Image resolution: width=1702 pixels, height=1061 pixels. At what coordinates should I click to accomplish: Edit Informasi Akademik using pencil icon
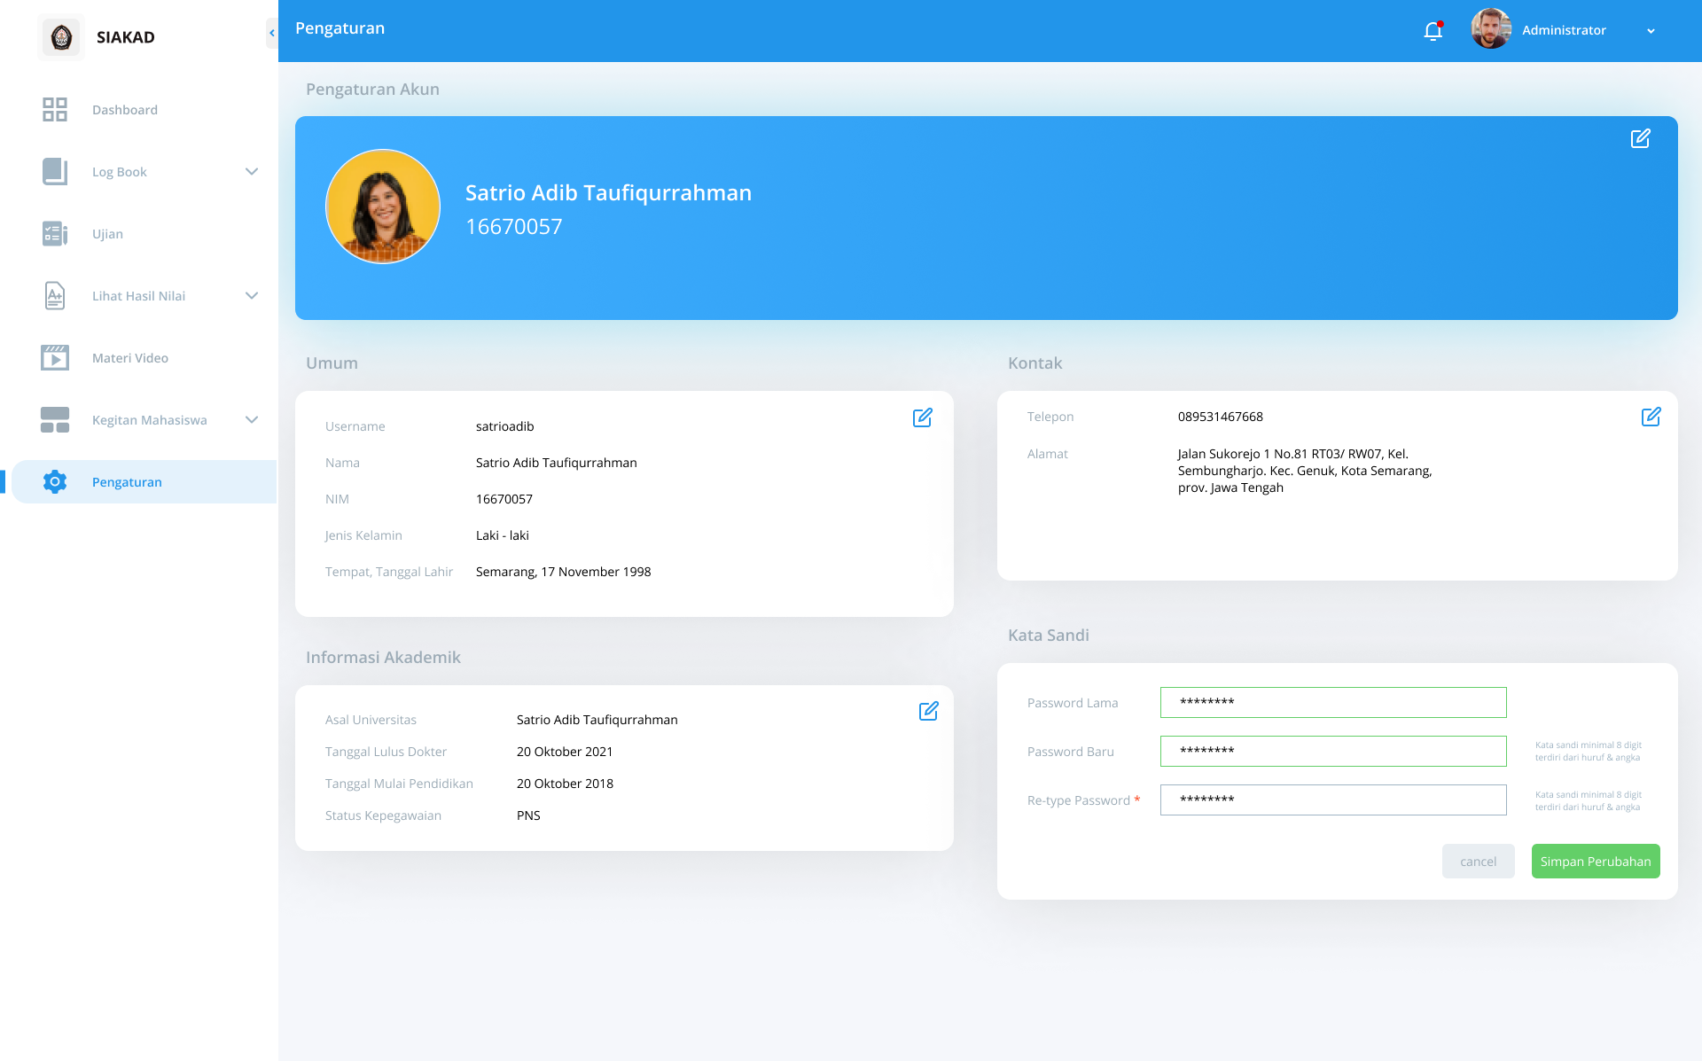pos(928,711)
